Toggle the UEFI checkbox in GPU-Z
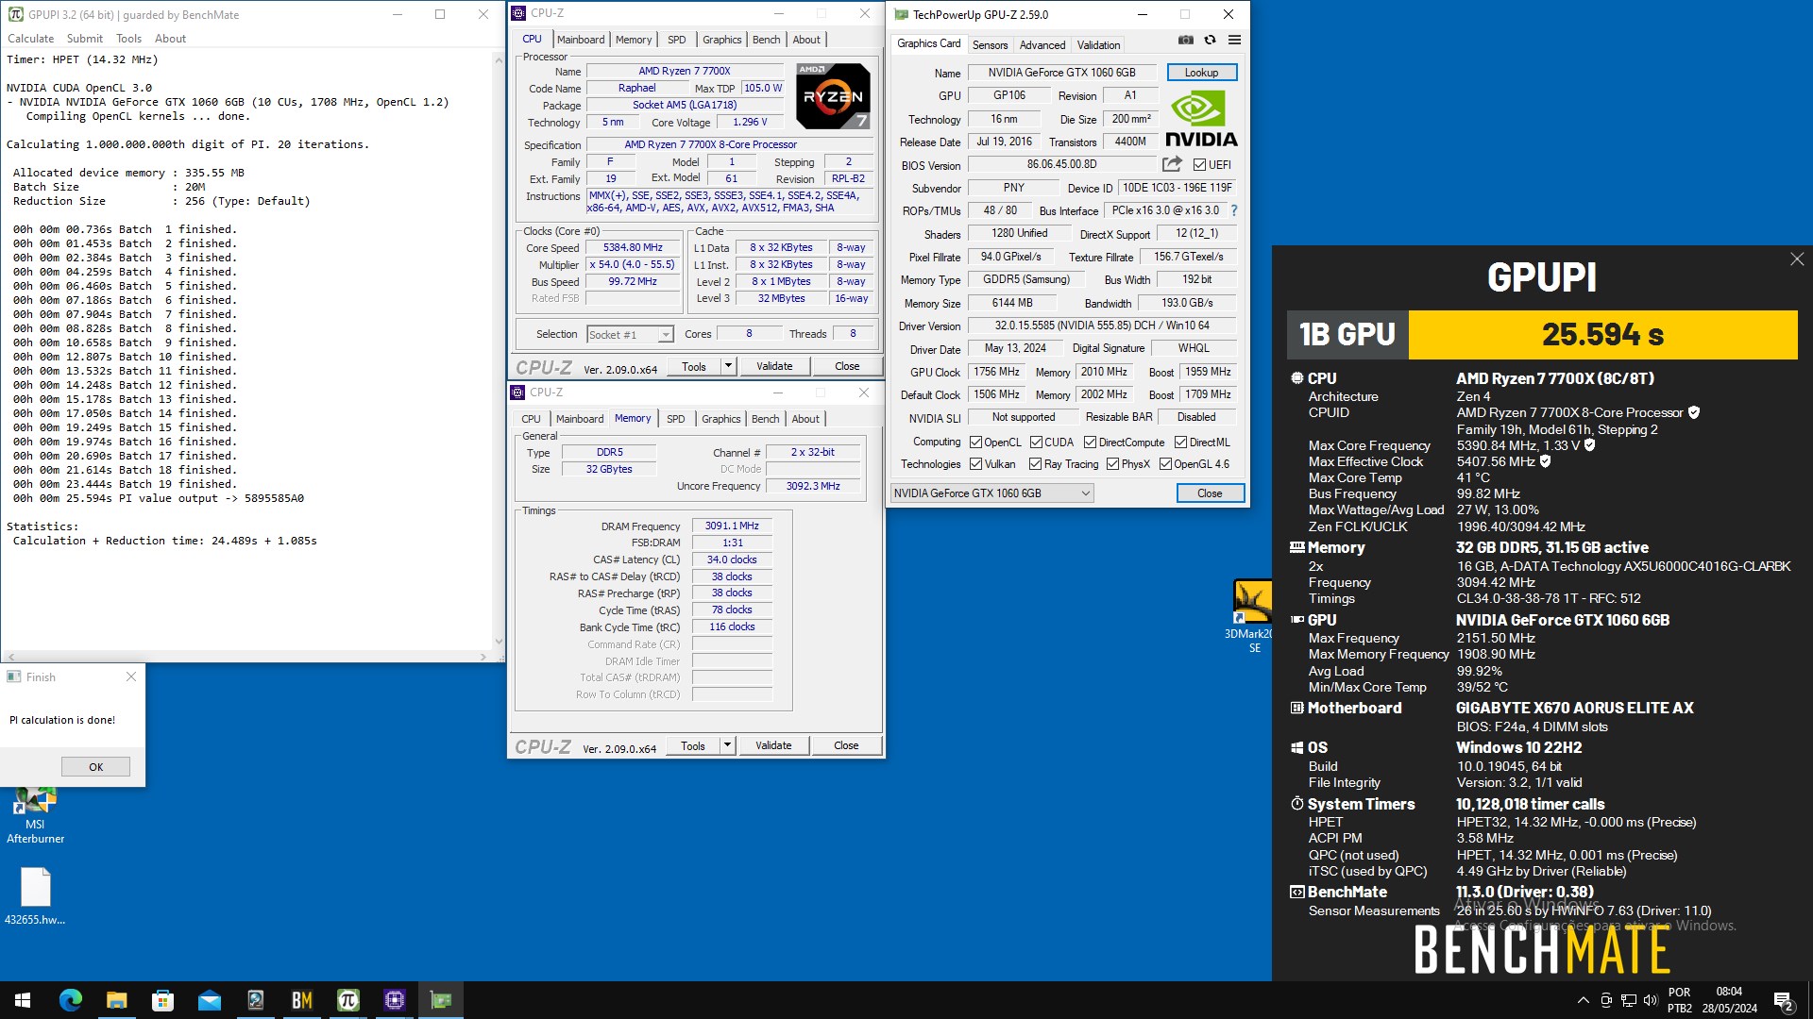This screenshot has height=1019, width=1813. (x=1199, y=165)
